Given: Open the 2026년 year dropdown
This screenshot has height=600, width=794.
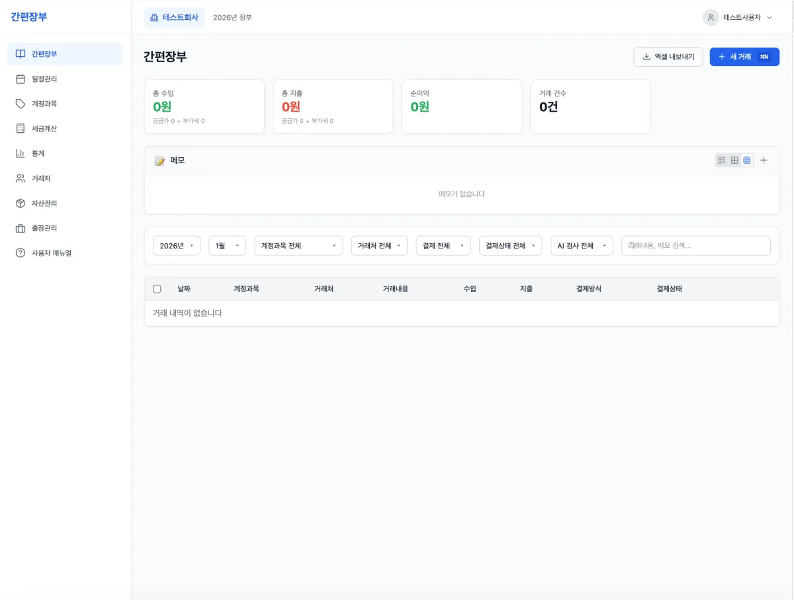Looking at the screenshot, I should coord(177,246).
